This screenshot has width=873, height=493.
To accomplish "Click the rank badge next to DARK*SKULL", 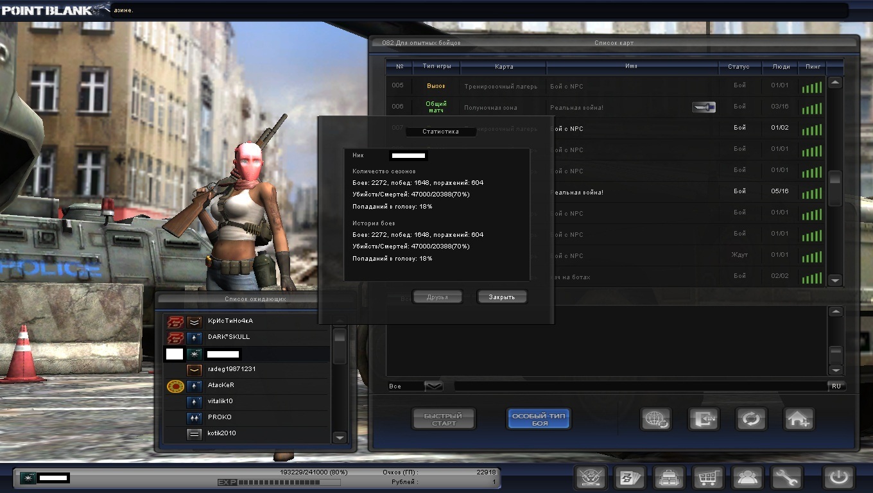I will pyautogui.click(x=194, y=337).
